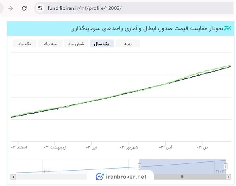Click the left navigator range handle
This screenshot has width=236, height=186.
(x=139, y=166)
